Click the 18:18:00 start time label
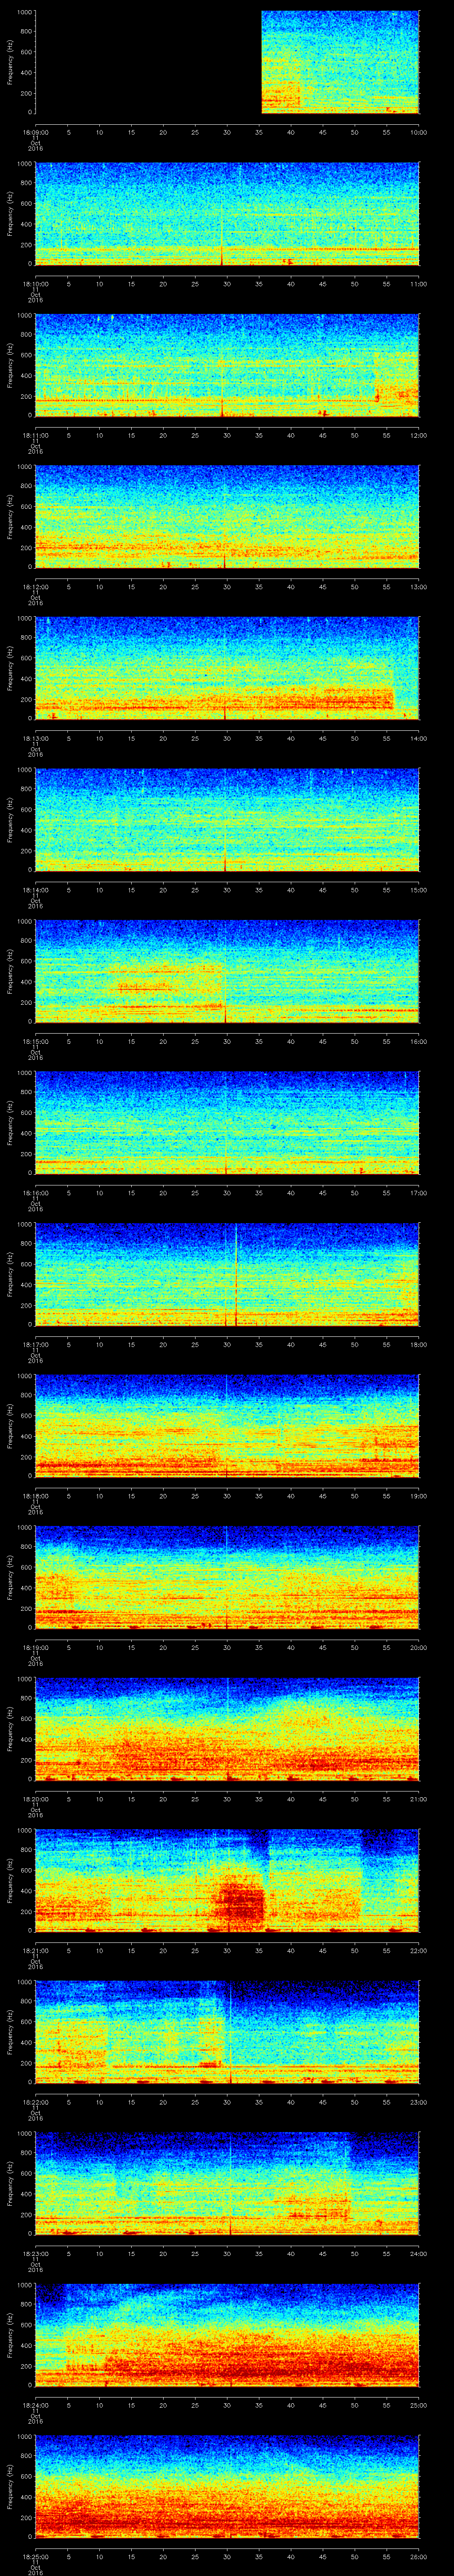Viewport: 454px width, 2576px height. pyautogui.click(x=35, y=1495)
